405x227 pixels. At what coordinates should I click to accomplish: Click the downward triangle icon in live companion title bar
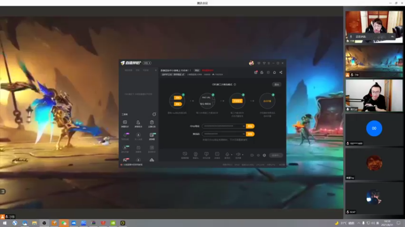264,63
